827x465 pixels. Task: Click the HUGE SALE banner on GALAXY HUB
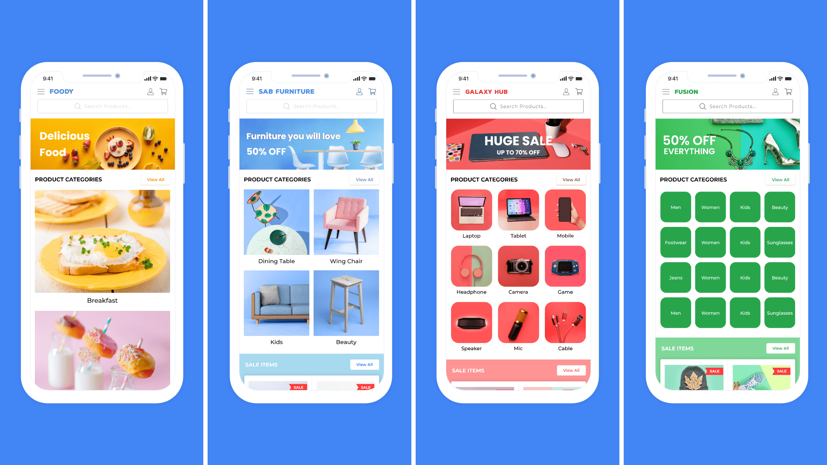[x=518, y=144]
